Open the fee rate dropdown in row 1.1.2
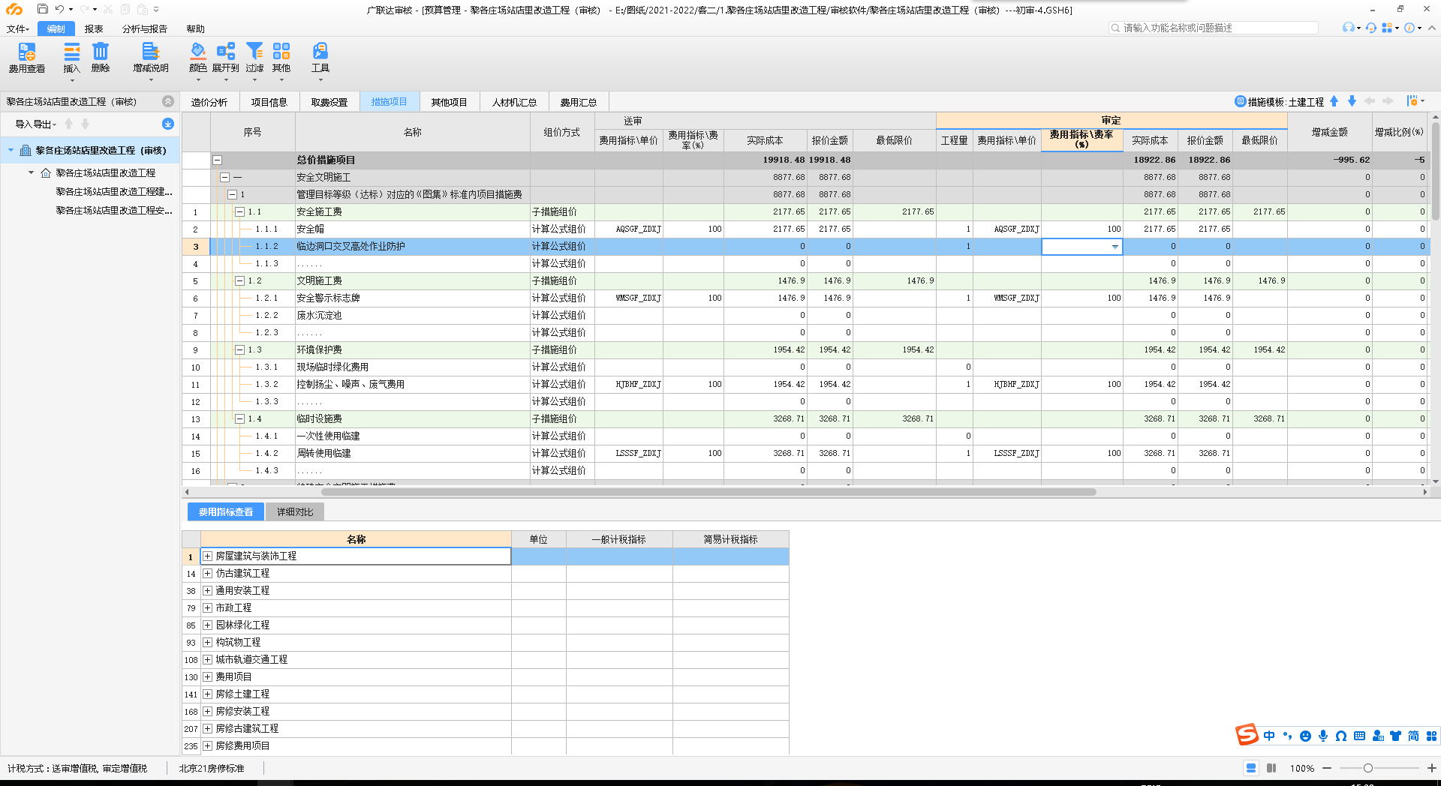This screenshot has width=1441, height=786. pos(1115,247)
